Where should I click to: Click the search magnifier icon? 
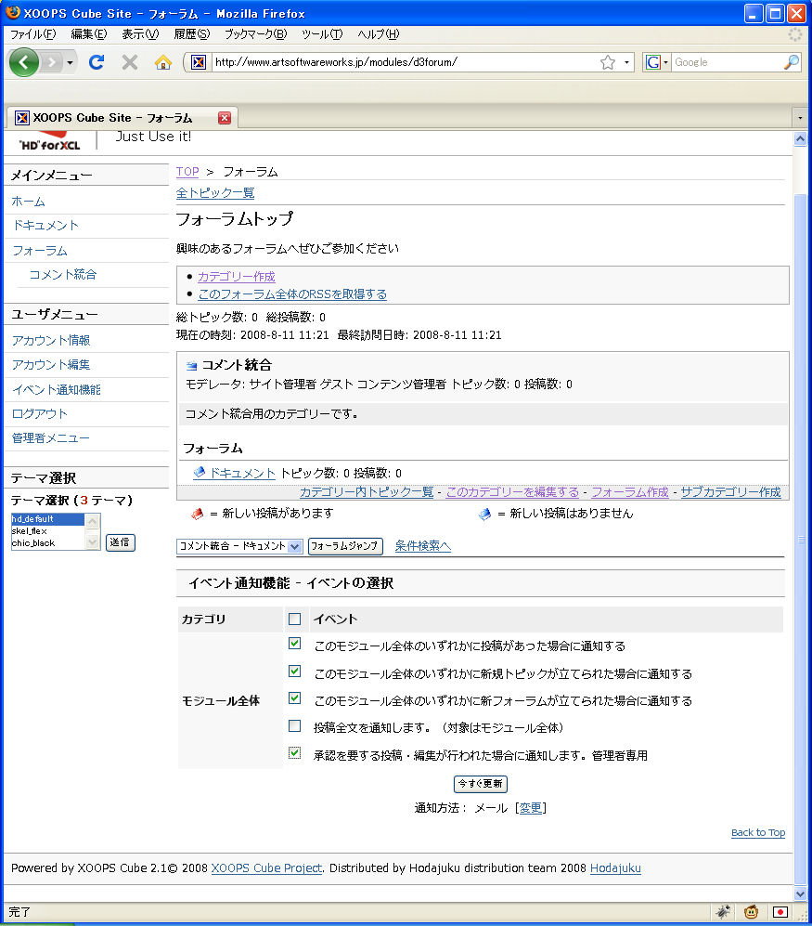[791, 62]
